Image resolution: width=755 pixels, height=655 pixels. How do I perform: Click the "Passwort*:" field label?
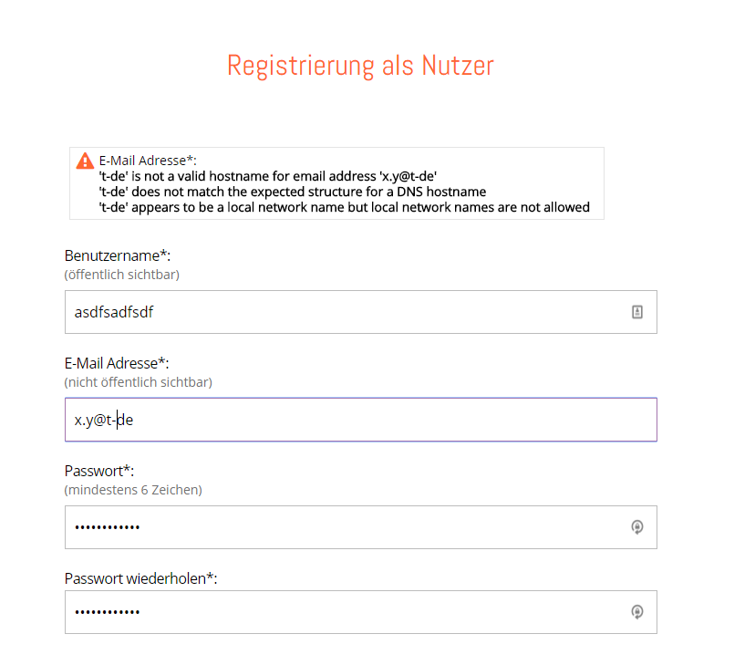coord(101,471)
